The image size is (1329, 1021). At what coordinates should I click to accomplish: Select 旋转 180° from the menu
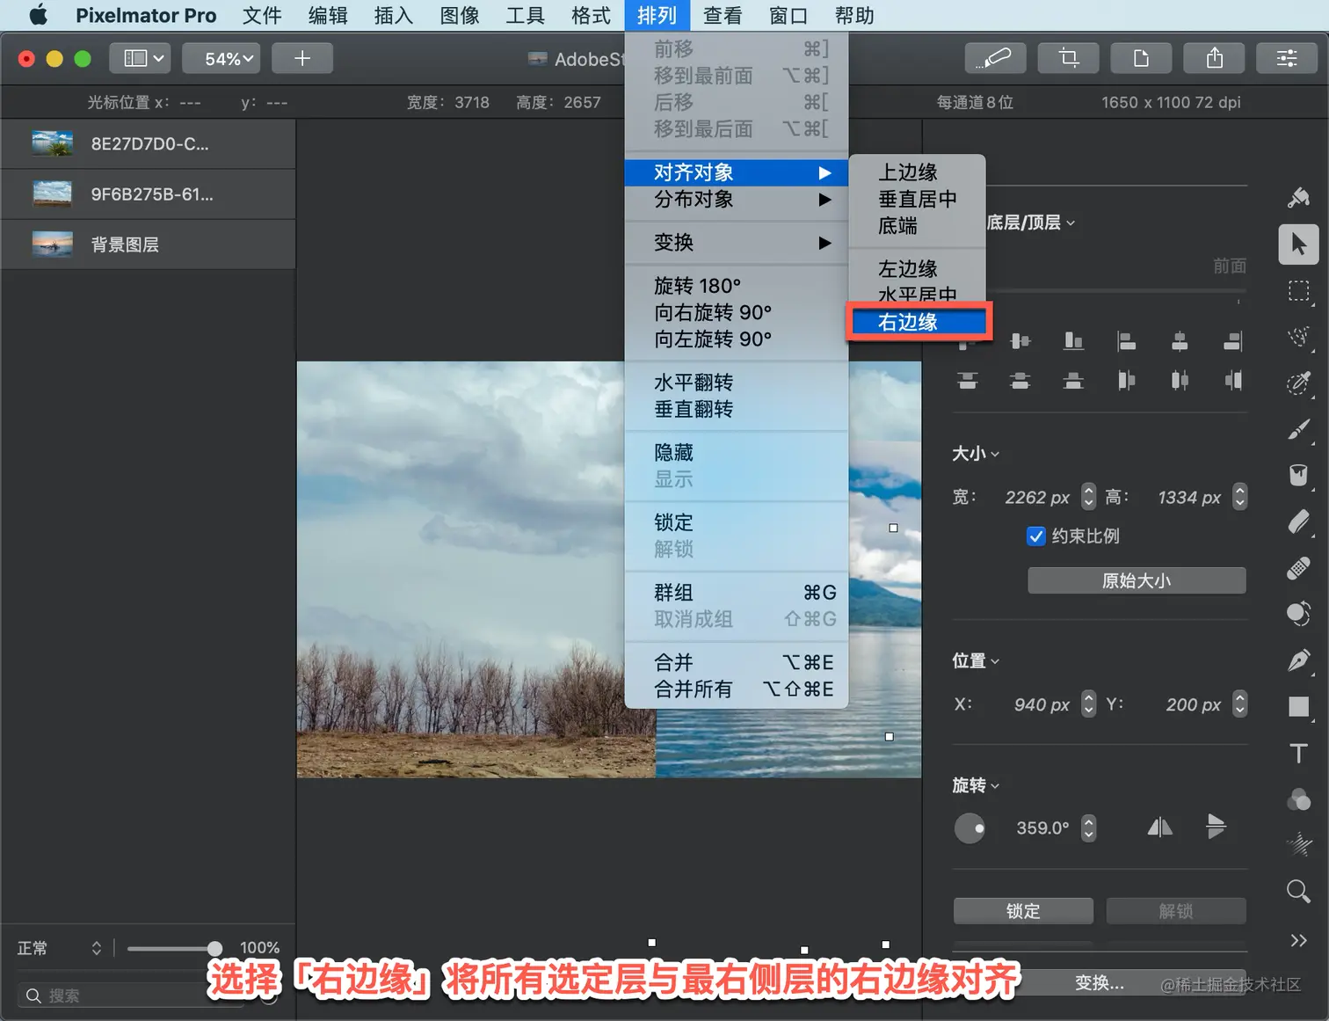[737, 286]
